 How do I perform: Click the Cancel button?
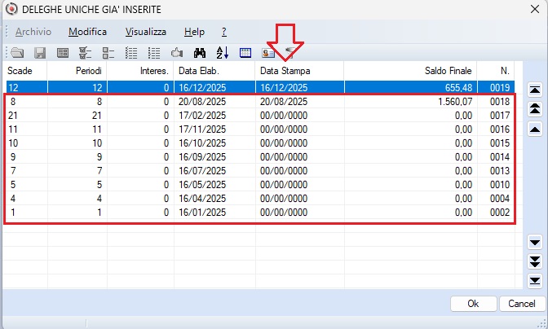pos(522,304)
